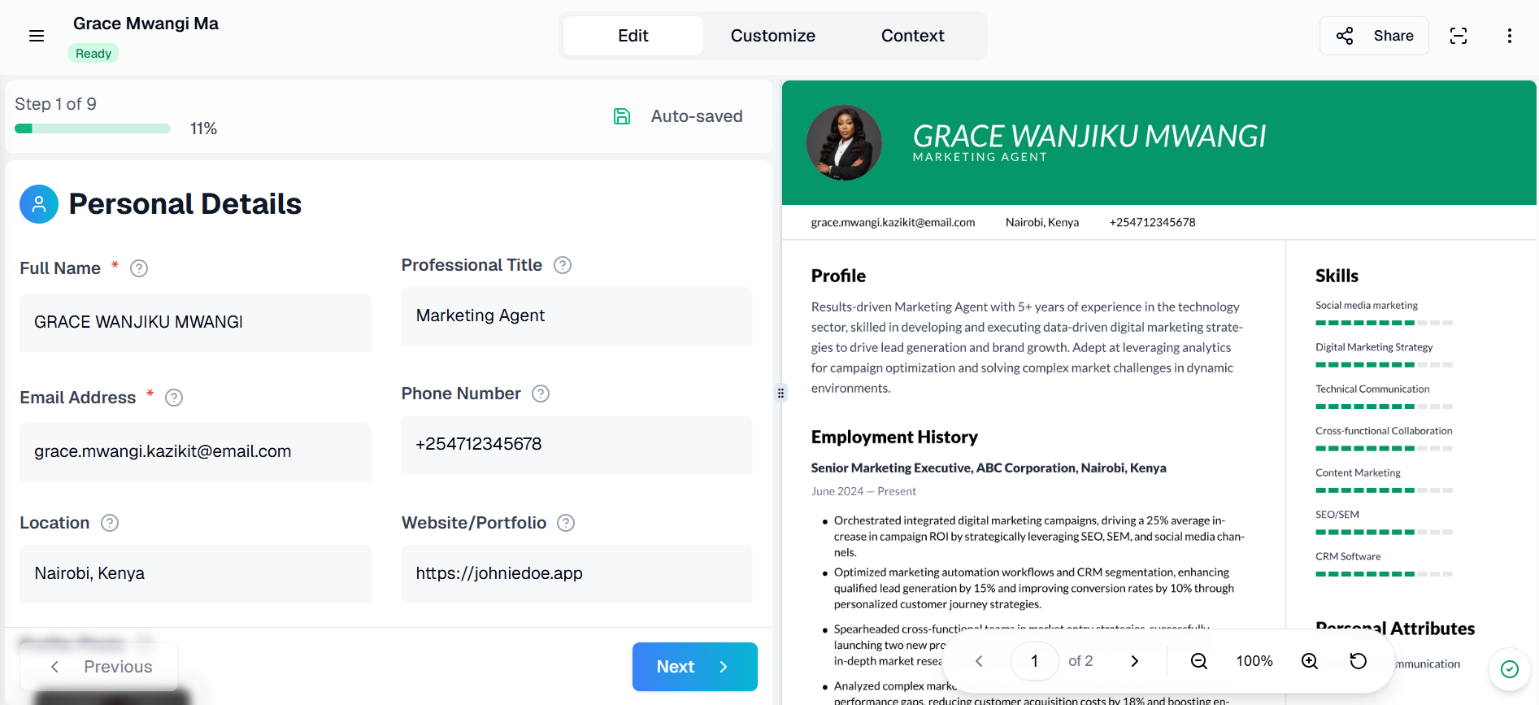The height and width of the screenshot is (705, 1539).
Task: Go to next preview page
Action: [x=1135, y=661]
